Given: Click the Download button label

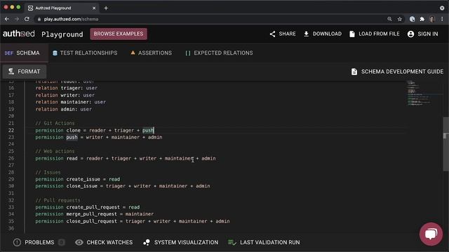Looking at the screenshot, I should pos(327,34).
